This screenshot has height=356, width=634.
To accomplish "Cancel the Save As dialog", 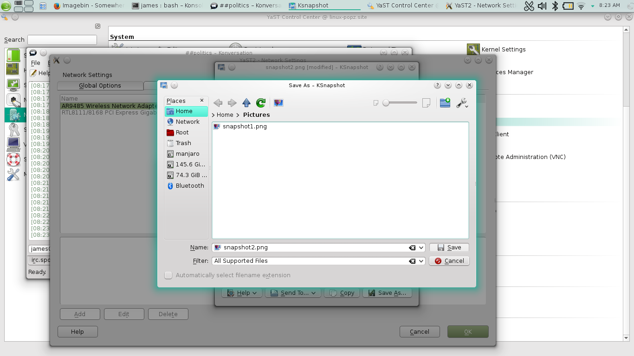I will pyautogui.click(x=449, y=261).
